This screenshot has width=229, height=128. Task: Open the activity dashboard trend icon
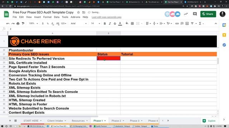click(186, 14)
